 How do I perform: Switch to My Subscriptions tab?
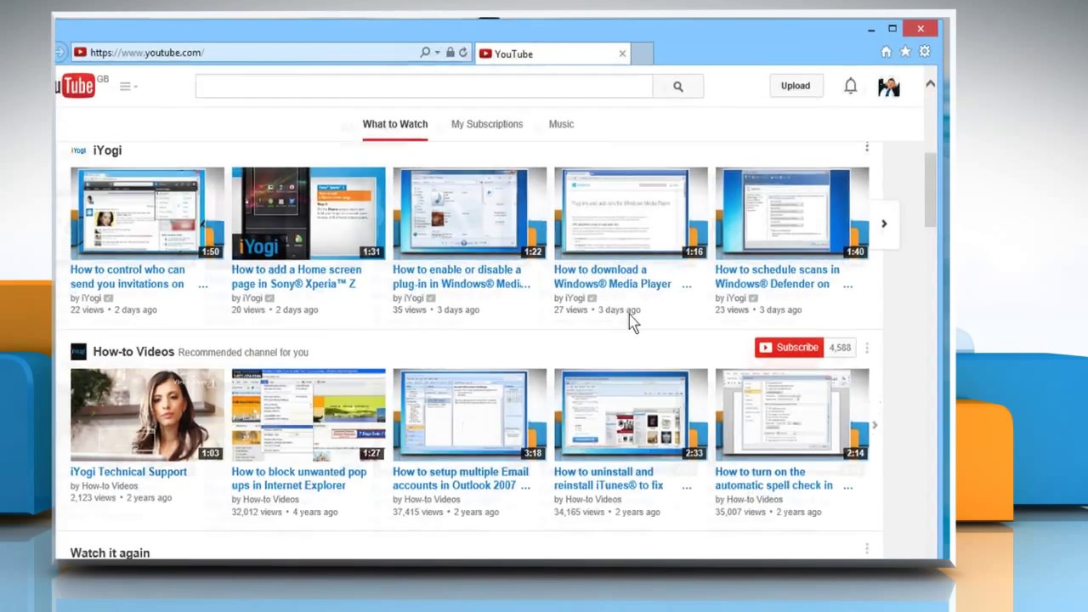pos(487,124)
